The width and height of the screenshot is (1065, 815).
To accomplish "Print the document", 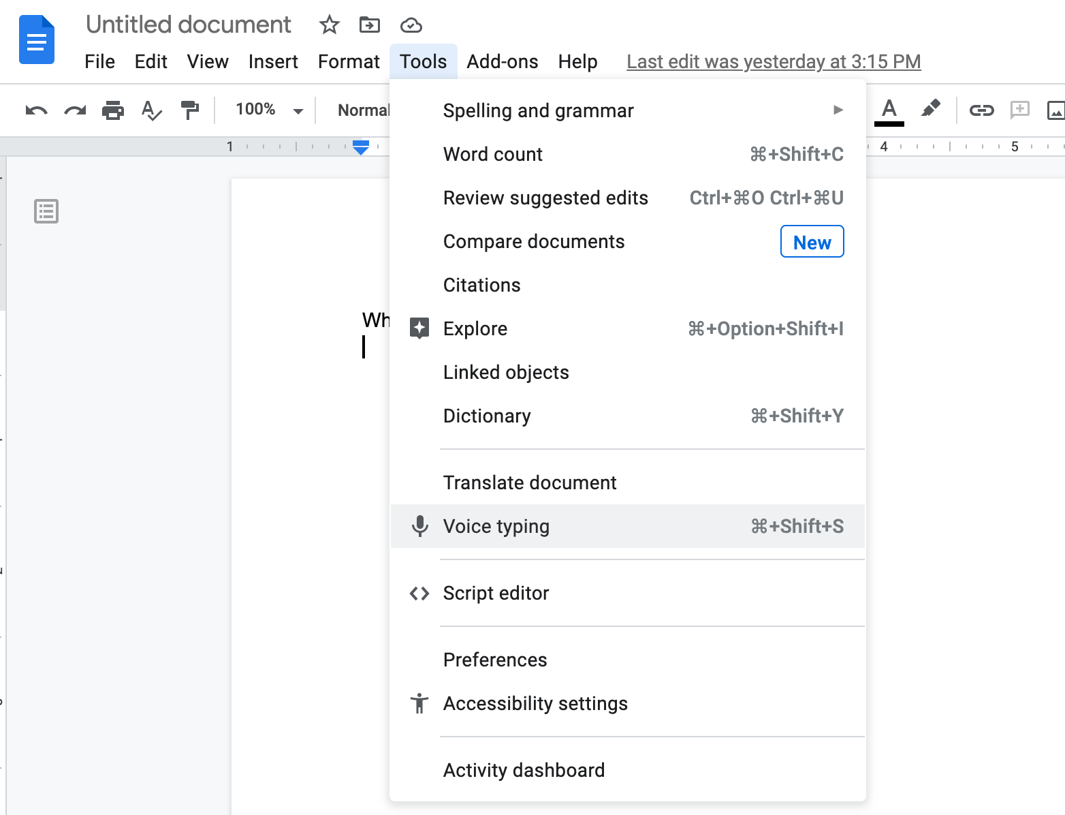I will (x=113, y=110).
